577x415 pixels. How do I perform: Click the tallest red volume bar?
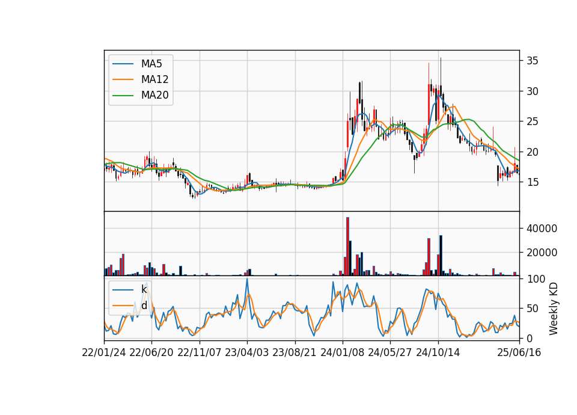pos(348,247)
